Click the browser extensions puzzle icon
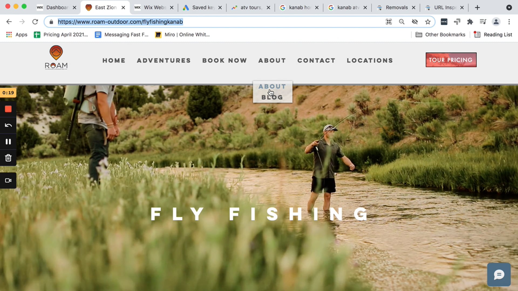This screenshot has width=518, height=291. pyautogui.click(x=470, y=22)
